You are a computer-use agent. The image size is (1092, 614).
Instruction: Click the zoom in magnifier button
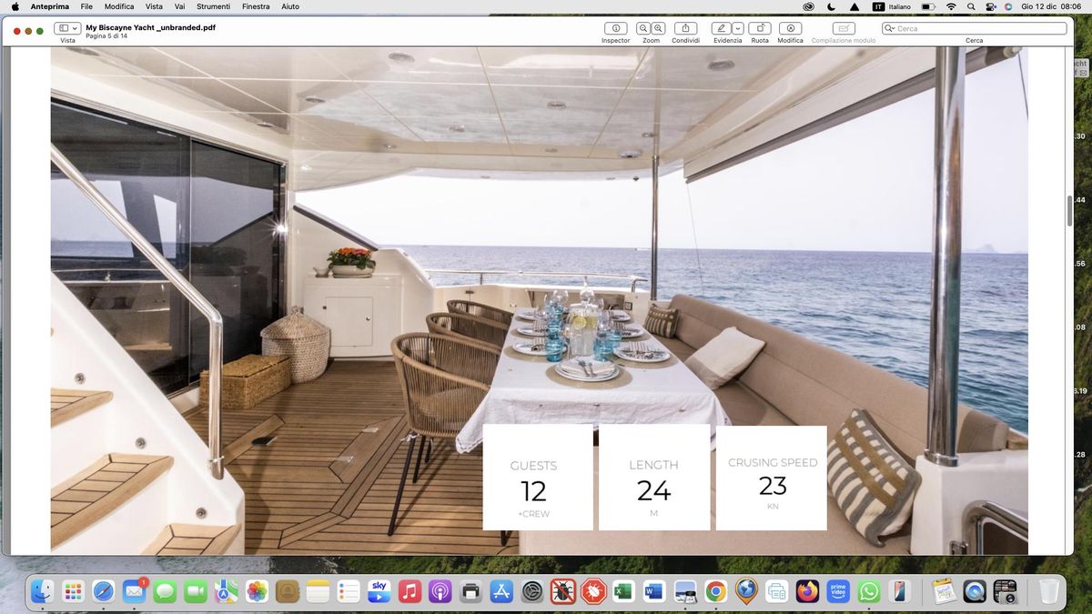[x=658, y=28]
